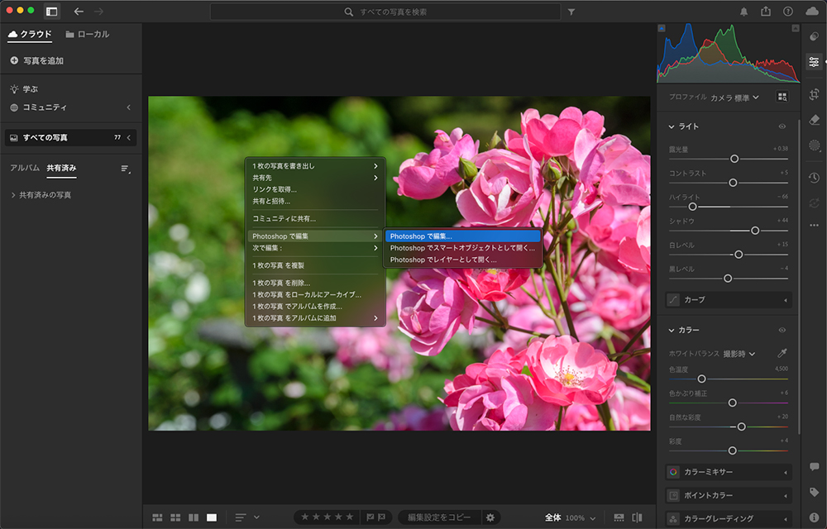The width and height of the screenshot is (827, 529).
Task: Open the help question mark icon
Action: point(787,11)
